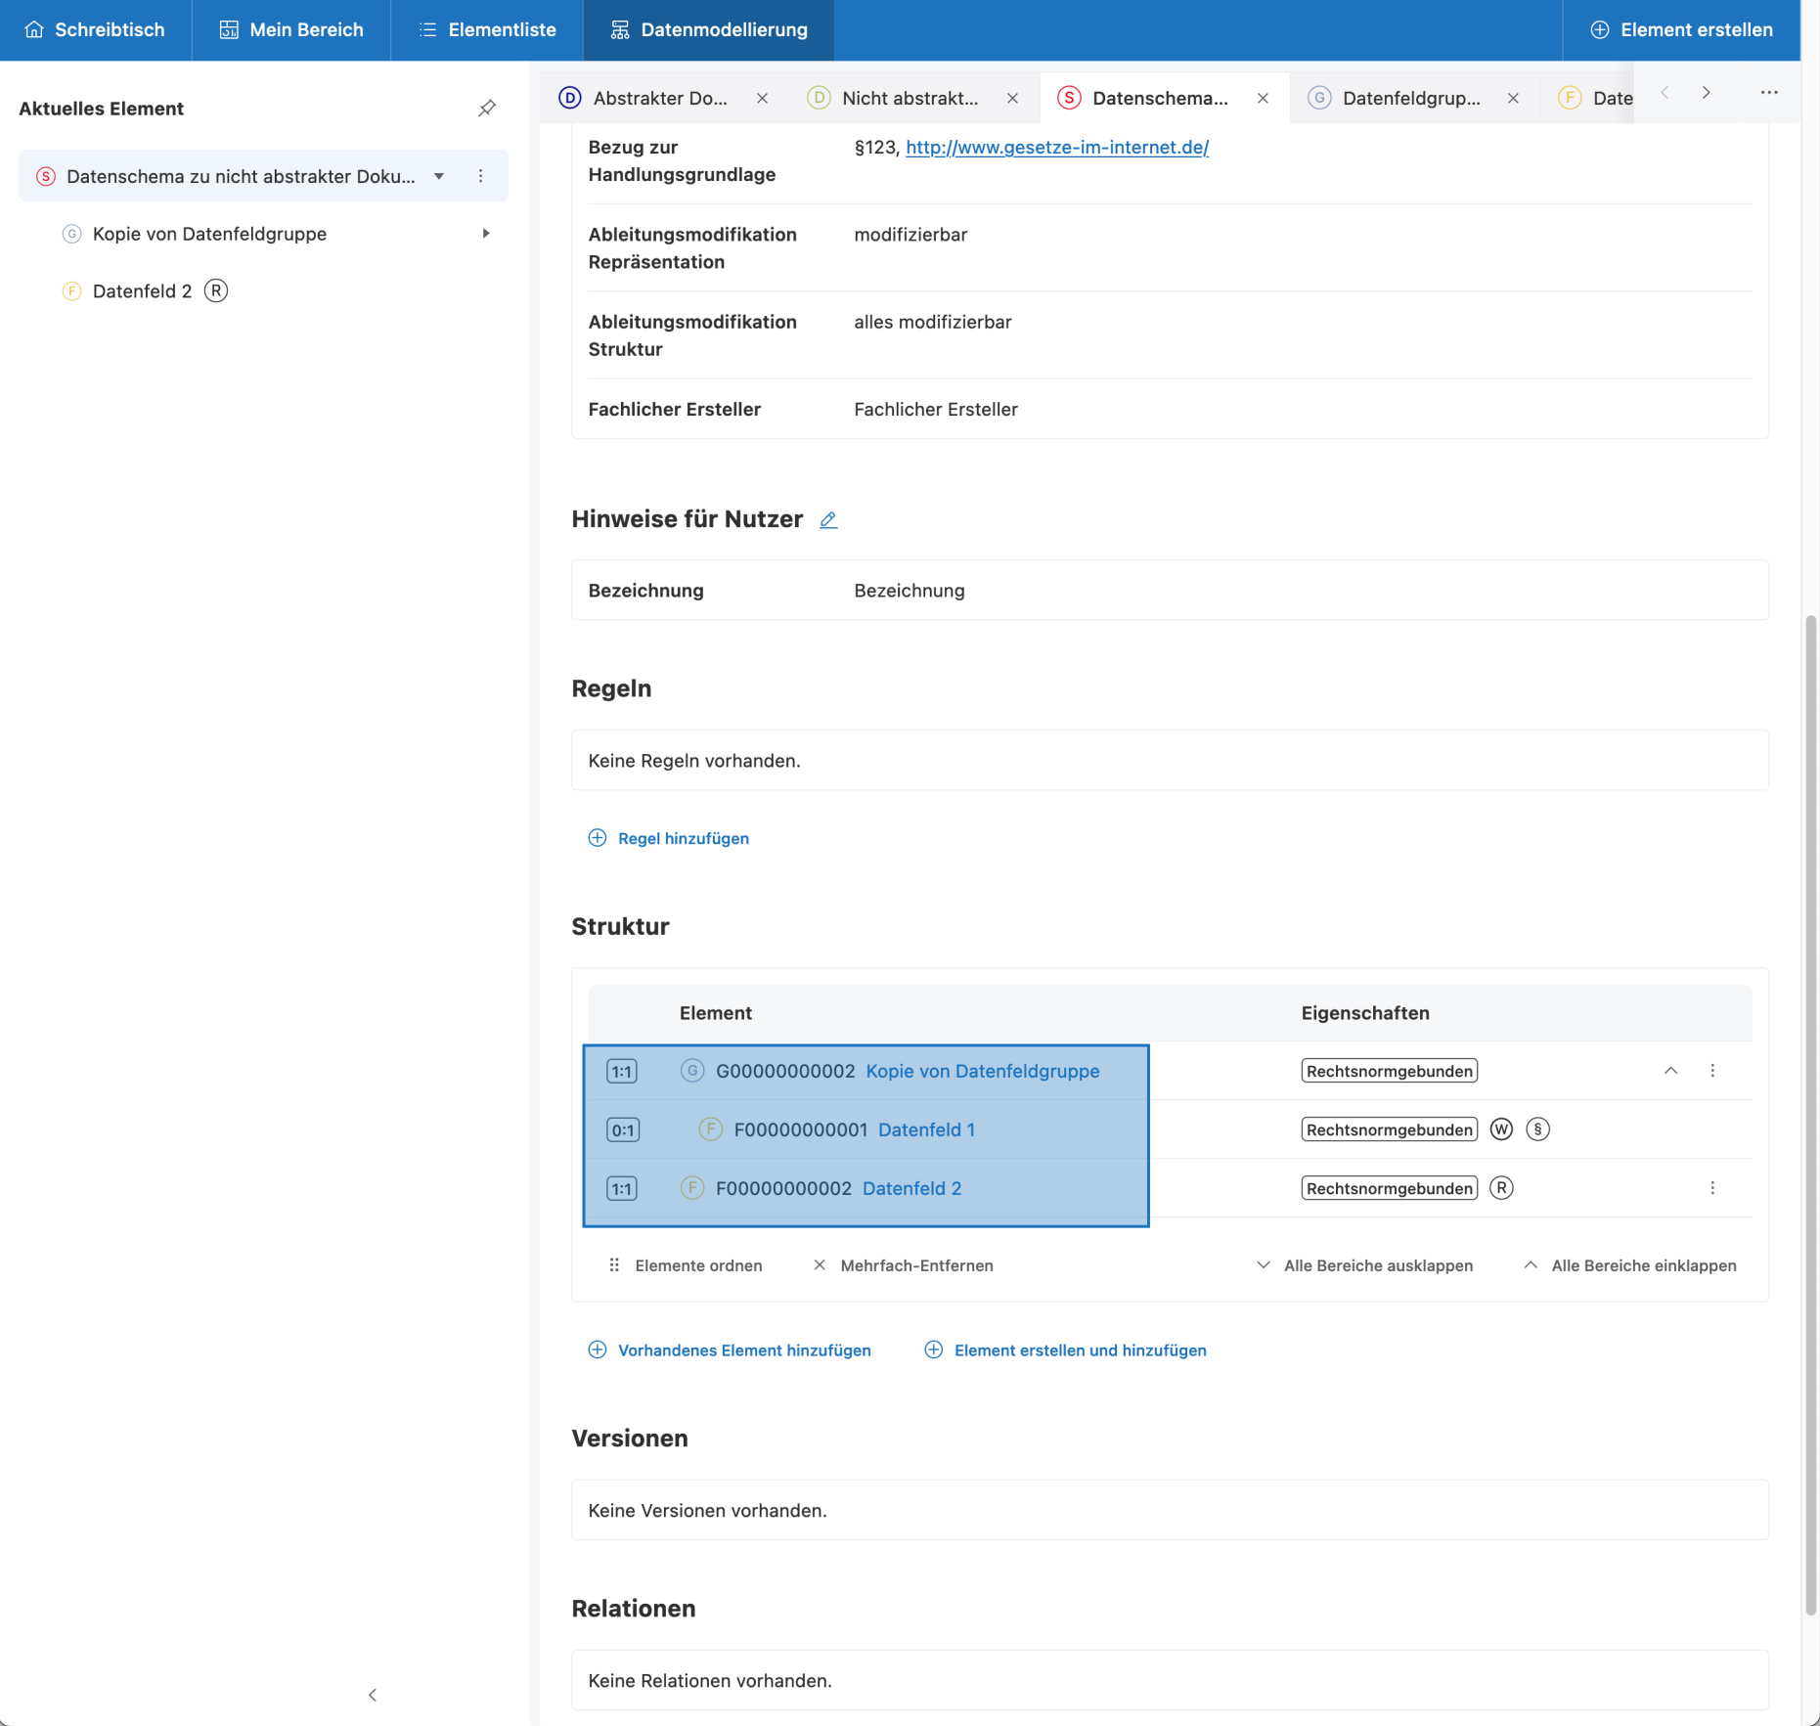Click the pin icon beside Aktuelles Element
Image resolution: width=1820 pixels, height=1726 pixels.
pyautogui.click(x=486, y=109)
